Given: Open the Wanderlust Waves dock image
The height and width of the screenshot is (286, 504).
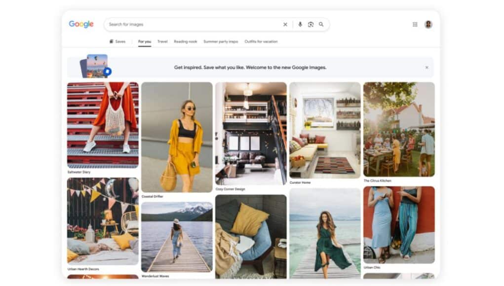Looking at the screenshot, I should coord(177,237).
